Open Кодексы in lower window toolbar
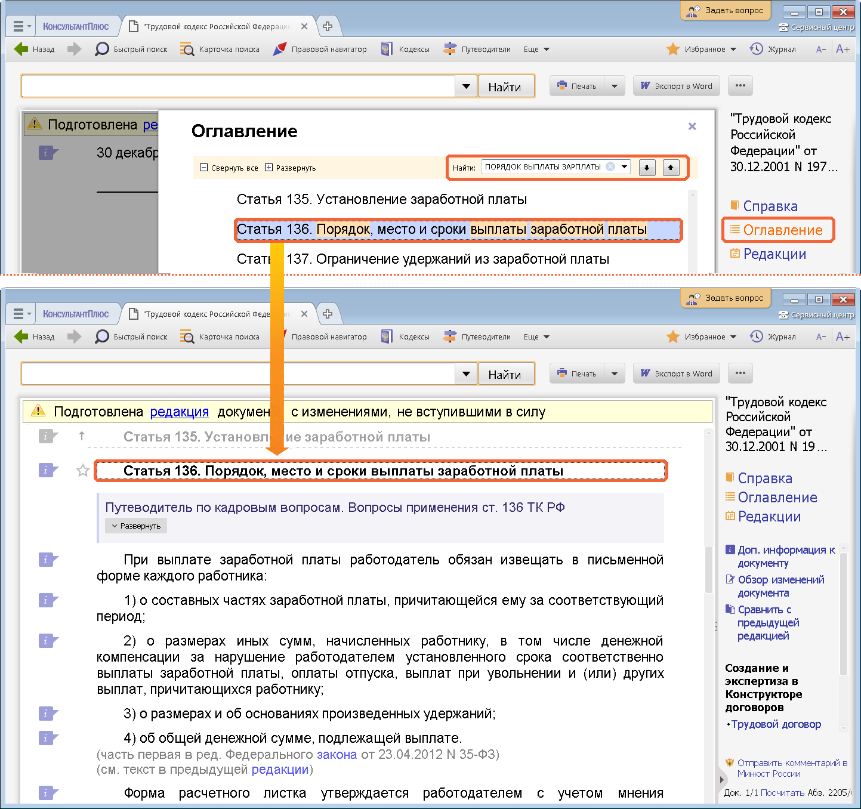861x809 pixels. coord(405,336)
